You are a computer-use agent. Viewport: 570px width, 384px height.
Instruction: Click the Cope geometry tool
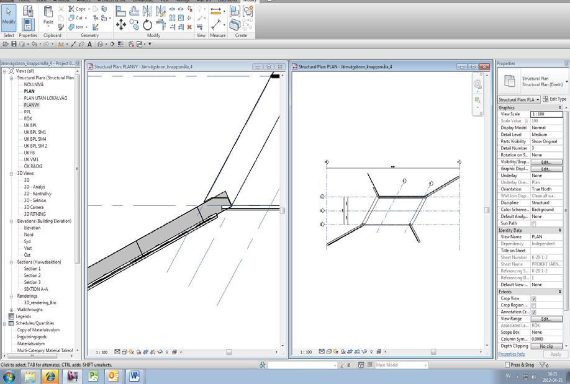point(78,9)
